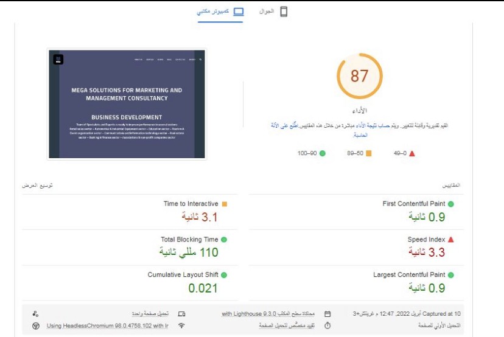Click the mobile phone icon
The image size is (504, 337).
(x=284, y=12)
